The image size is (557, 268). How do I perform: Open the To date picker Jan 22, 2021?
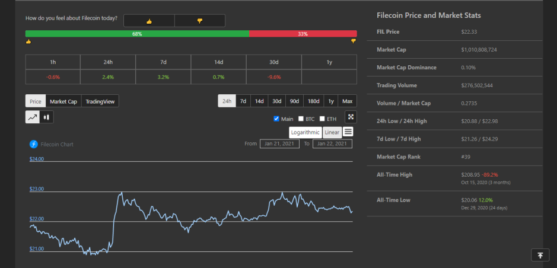332,143
